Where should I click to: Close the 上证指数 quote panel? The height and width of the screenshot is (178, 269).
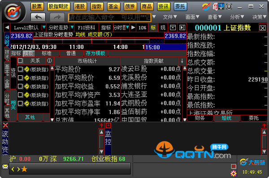[x=262, y=28]
